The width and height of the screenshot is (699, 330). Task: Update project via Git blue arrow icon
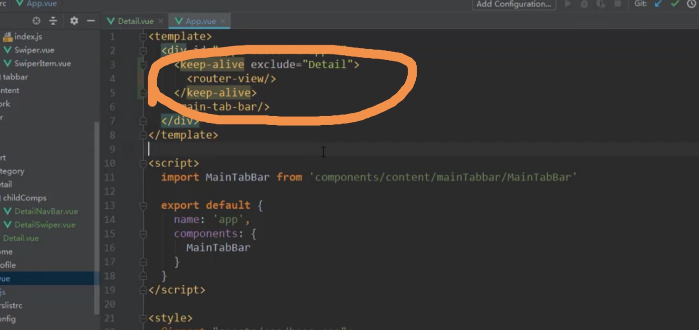click(x=659, y=4)
